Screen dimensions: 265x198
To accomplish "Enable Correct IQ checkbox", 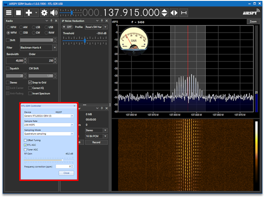I will [x=30, y=88].
